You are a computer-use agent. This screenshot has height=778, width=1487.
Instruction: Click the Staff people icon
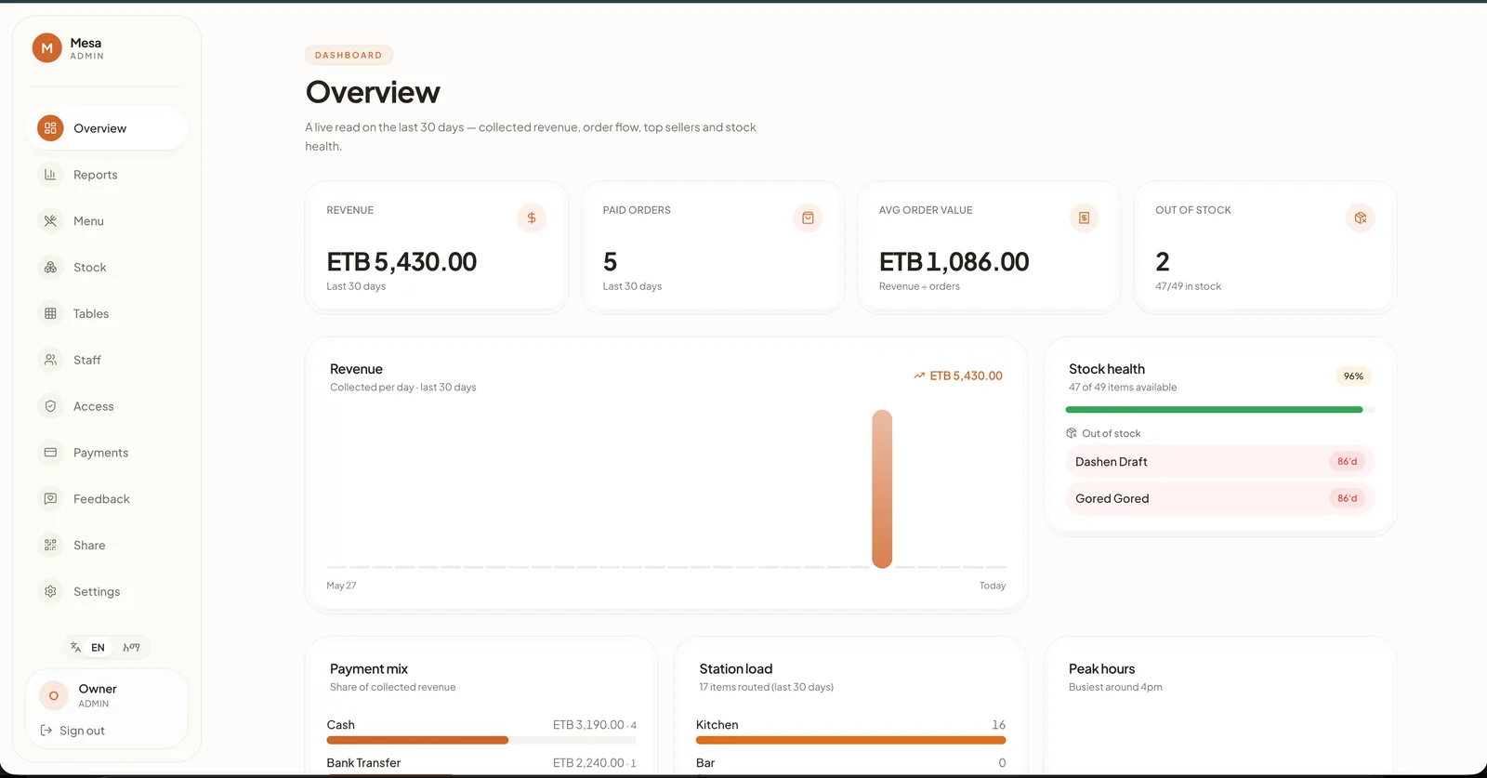click(x=50, y=360)
